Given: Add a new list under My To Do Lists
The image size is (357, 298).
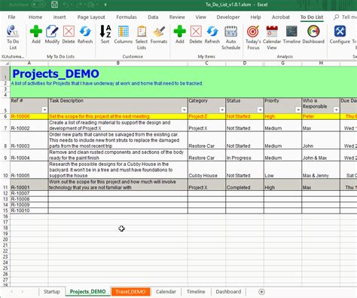Looking at the screenshot, I should coord(36,35).
